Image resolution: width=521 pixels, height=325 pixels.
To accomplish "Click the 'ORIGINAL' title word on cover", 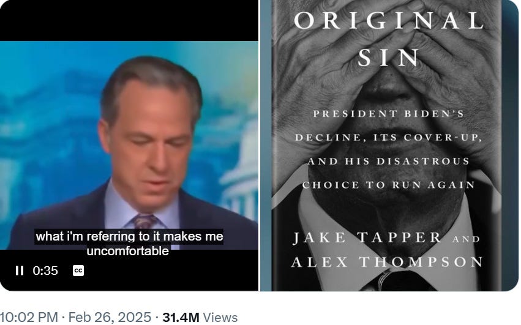I will point(389,21).
